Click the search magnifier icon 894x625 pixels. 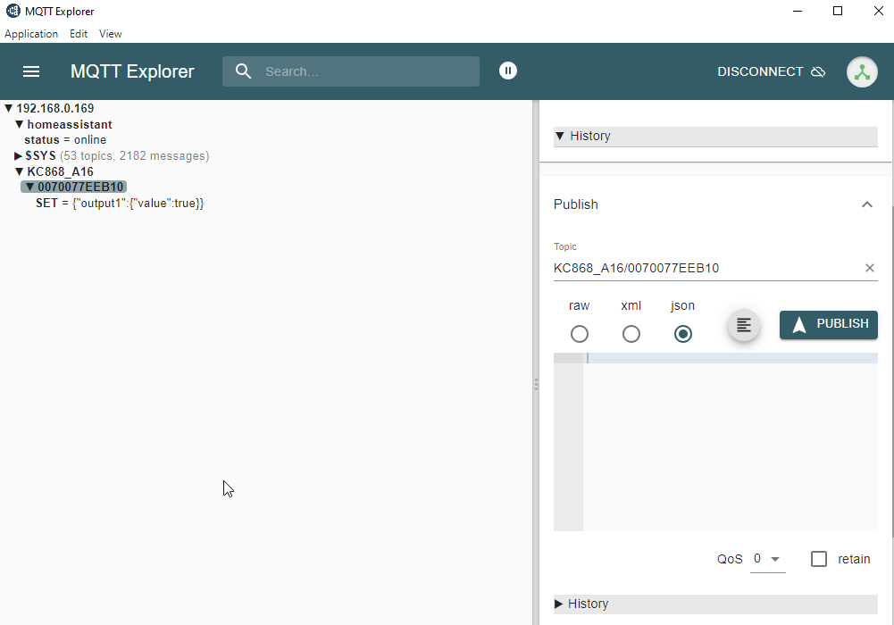pyautogui.click(x=243, y=71)
